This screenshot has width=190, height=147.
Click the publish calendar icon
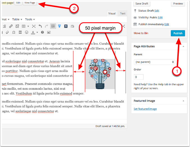[135, 24]
